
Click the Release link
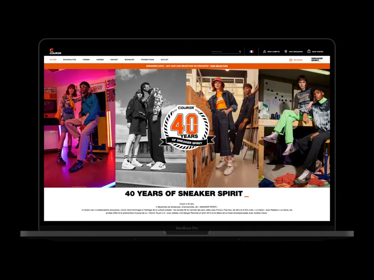point(298,60)
